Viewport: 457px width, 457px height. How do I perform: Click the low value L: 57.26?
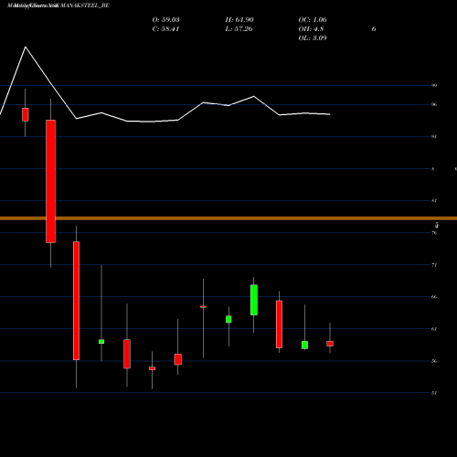(x=239, y=29)
